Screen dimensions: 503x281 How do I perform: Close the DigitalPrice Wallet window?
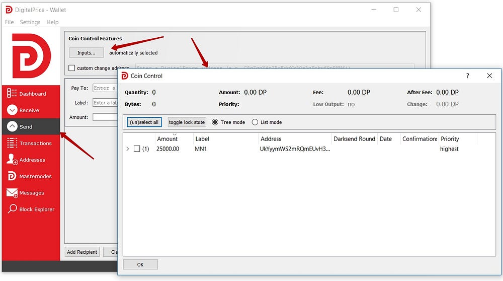[x=418, y=10]
